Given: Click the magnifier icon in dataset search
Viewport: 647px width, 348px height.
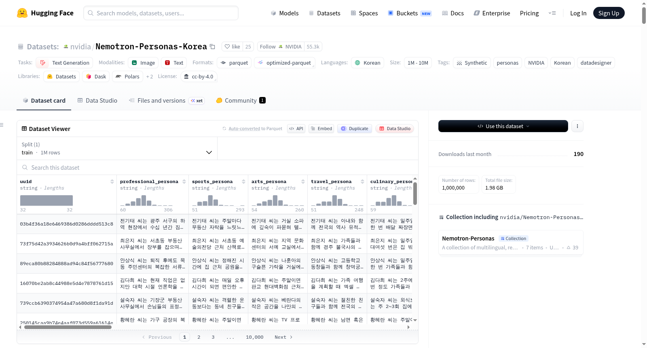Looking at the screenshot, I should tap(25, 167).
